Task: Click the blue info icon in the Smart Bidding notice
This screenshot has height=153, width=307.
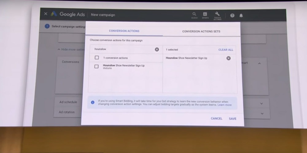Action: (x=93, y=102)
